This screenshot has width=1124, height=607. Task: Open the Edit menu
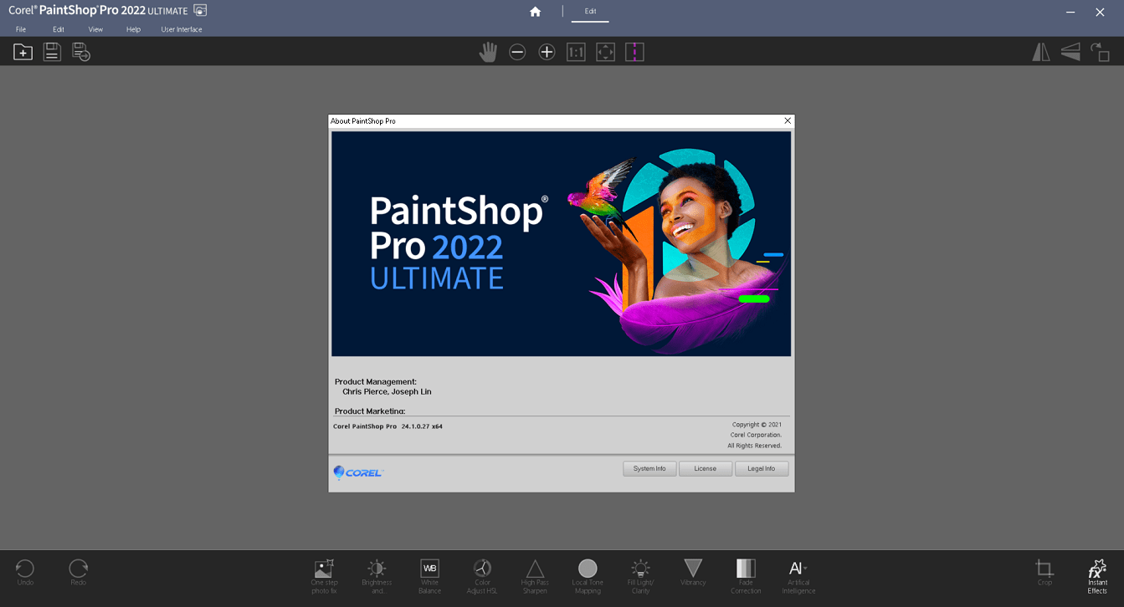pyautogui.click(x=59, y=29)
